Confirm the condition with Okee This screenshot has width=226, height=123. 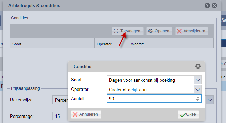188,114
